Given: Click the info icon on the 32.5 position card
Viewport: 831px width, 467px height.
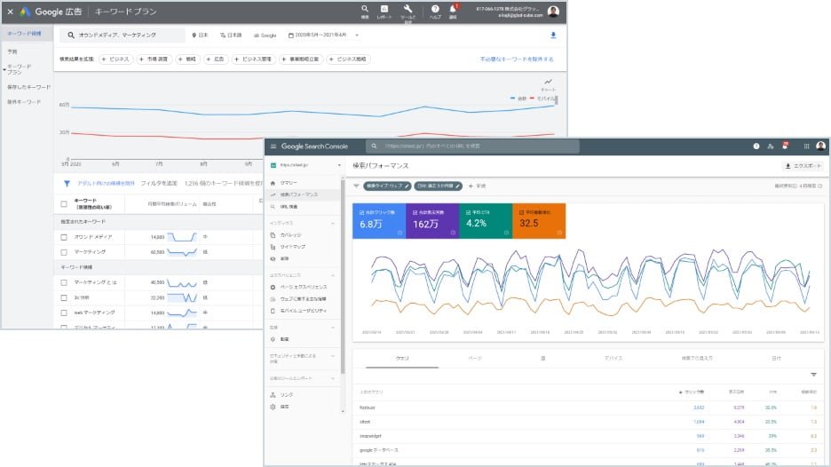Looking at the screenshot, I should tap(559, 233).
